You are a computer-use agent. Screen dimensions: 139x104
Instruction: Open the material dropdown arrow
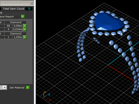5,87
